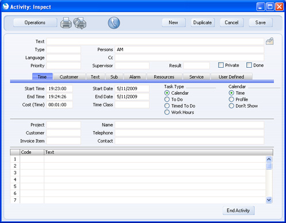Open the Operations menu
Screen dimensions: 286x223
point(35,22)
